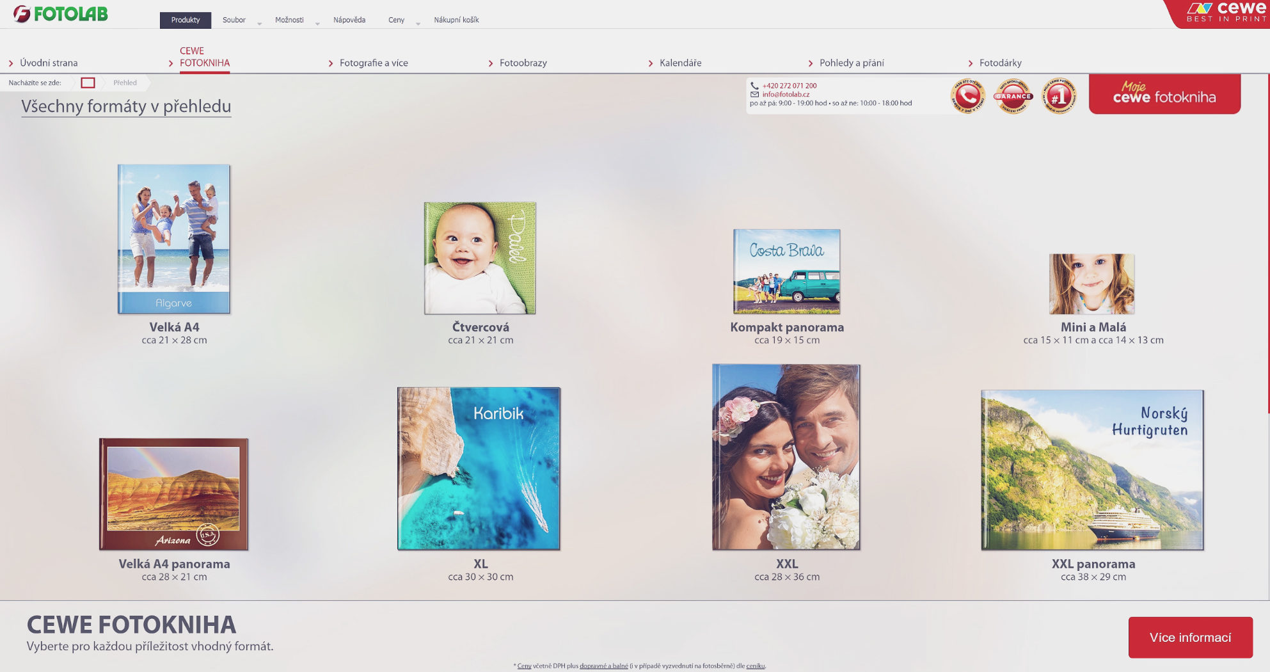Click the cca 38 × 29 cm size text
This screenshot has height=672, width=1270.
coord(1093,577)
